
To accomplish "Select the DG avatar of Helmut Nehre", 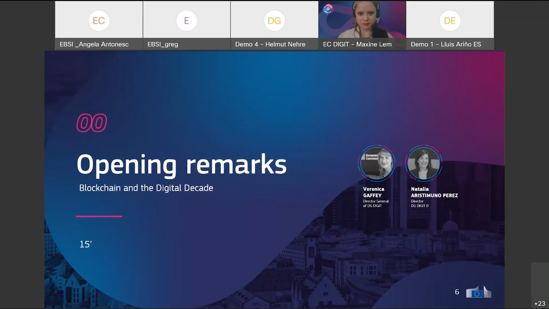I will click(274, 21).
